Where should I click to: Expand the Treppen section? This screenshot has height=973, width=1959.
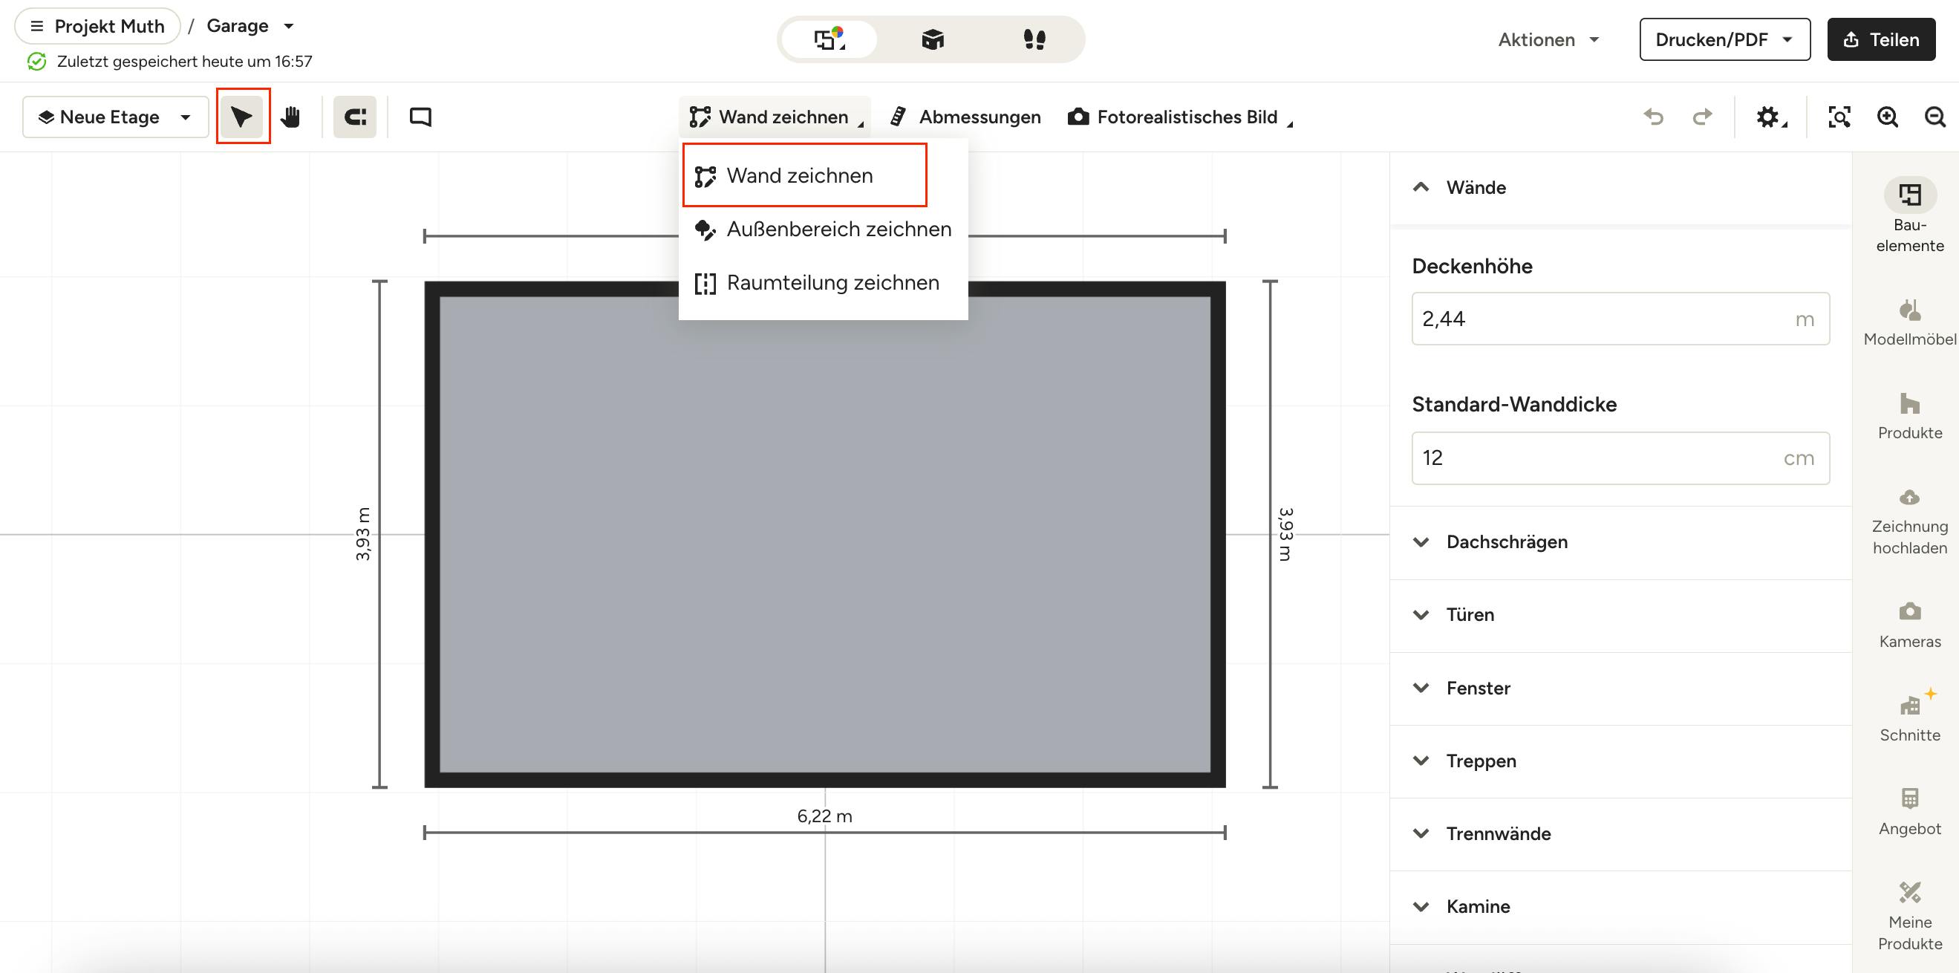click(x=1620, y=761)
